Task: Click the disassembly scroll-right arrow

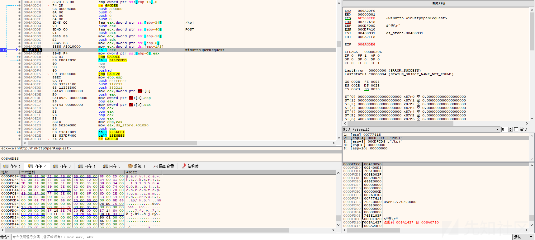Action: [x=334, y=143]
